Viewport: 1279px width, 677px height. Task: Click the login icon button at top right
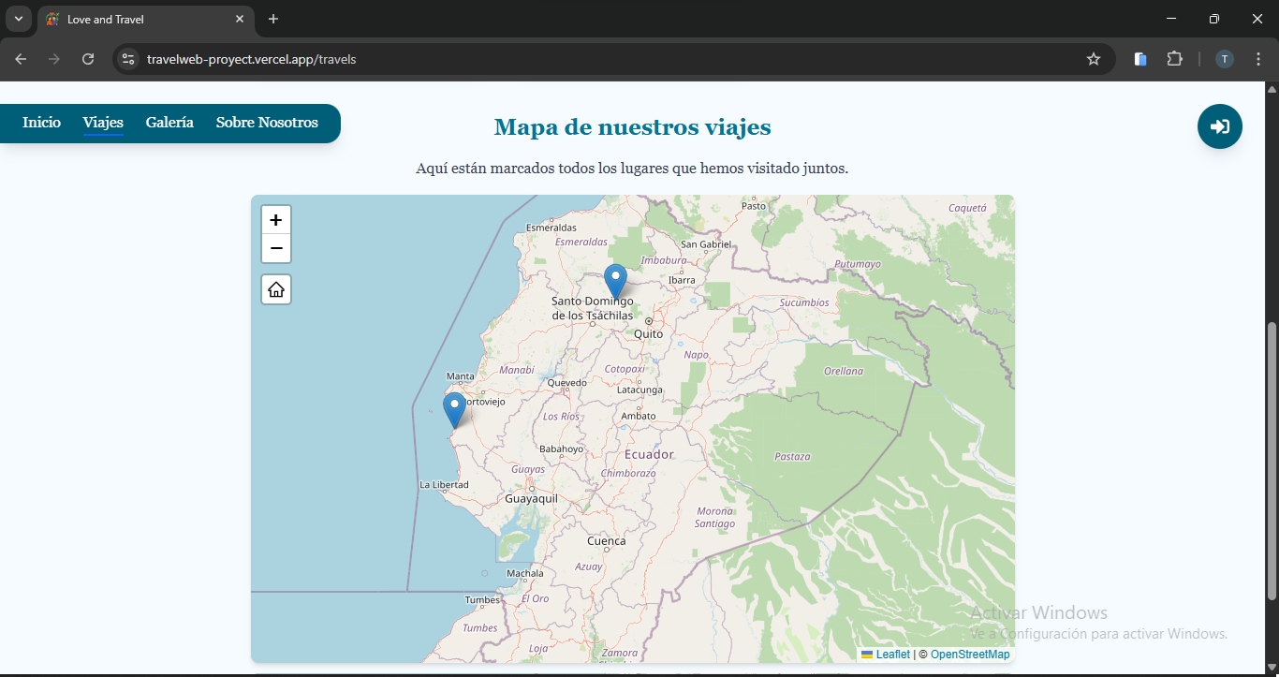coord(1219,126)
